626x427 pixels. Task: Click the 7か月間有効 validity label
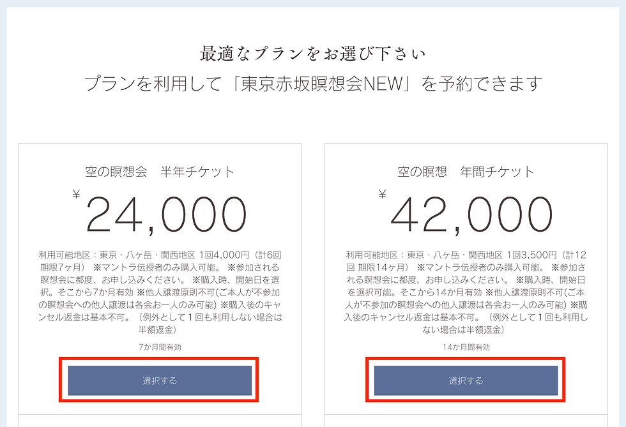tap(160, 347)
